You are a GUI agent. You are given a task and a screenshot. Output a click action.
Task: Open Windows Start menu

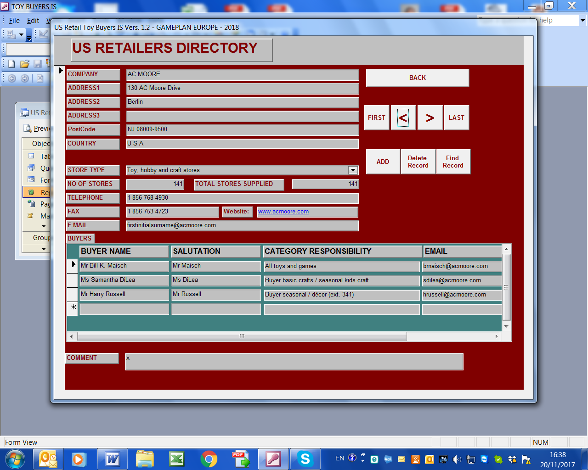(15, 459)
